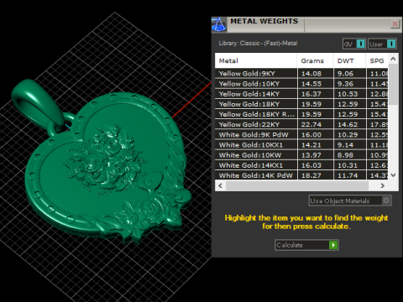
Task: Select the Yellow Gold:10KY row
Action: (301, 84)
